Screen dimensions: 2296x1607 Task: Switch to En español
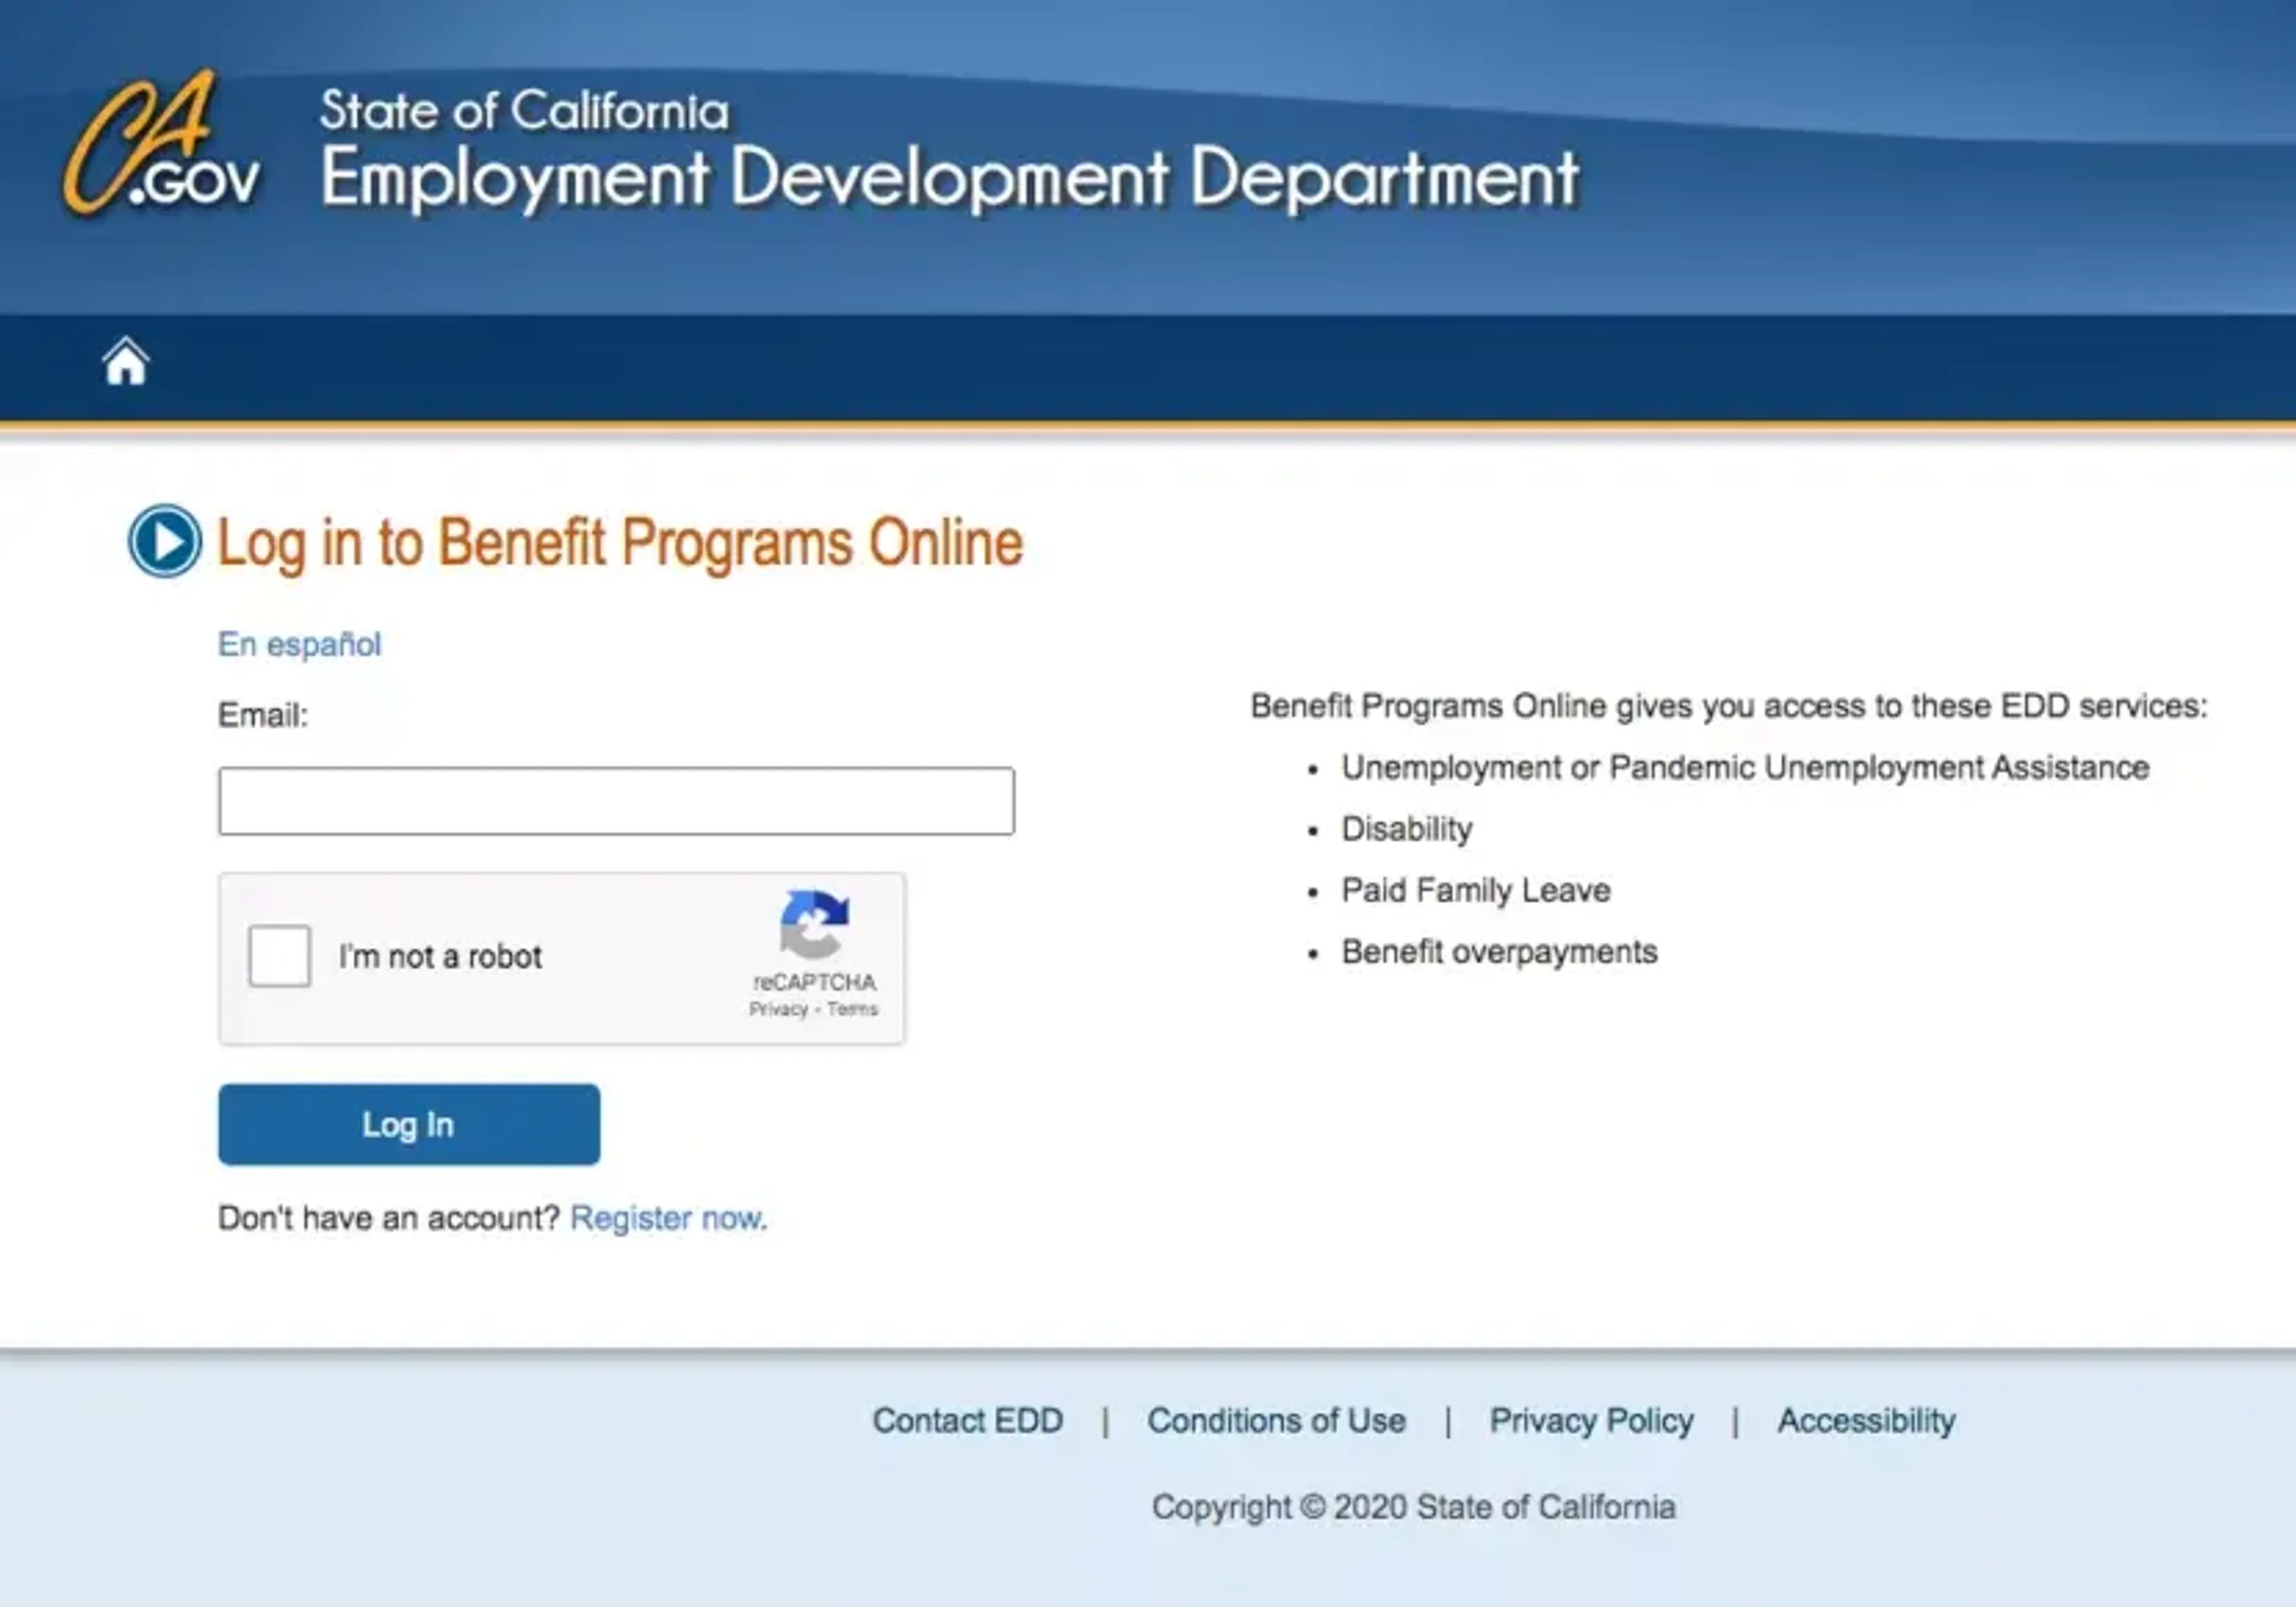[299, 644]
